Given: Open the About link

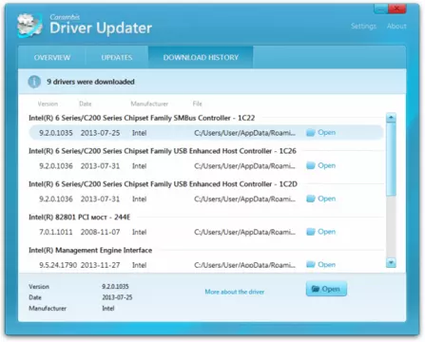Looking at the screenshot, I should coord(396,26).
